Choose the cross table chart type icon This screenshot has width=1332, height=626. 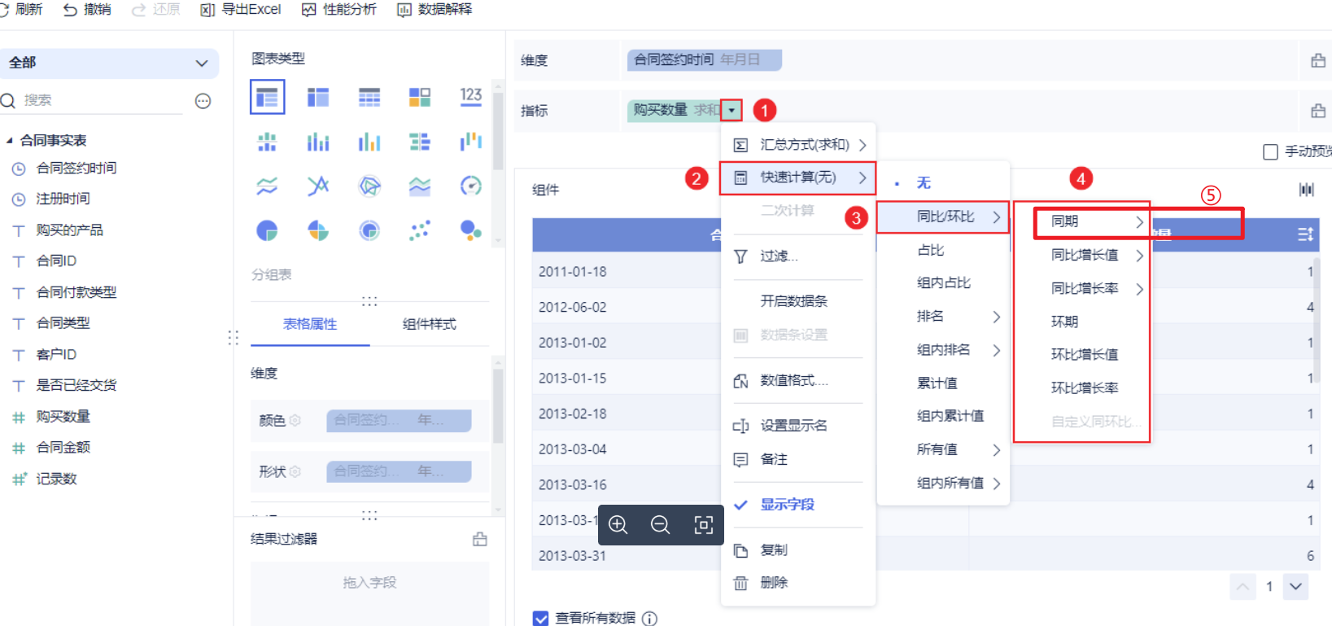coord(318,98)
